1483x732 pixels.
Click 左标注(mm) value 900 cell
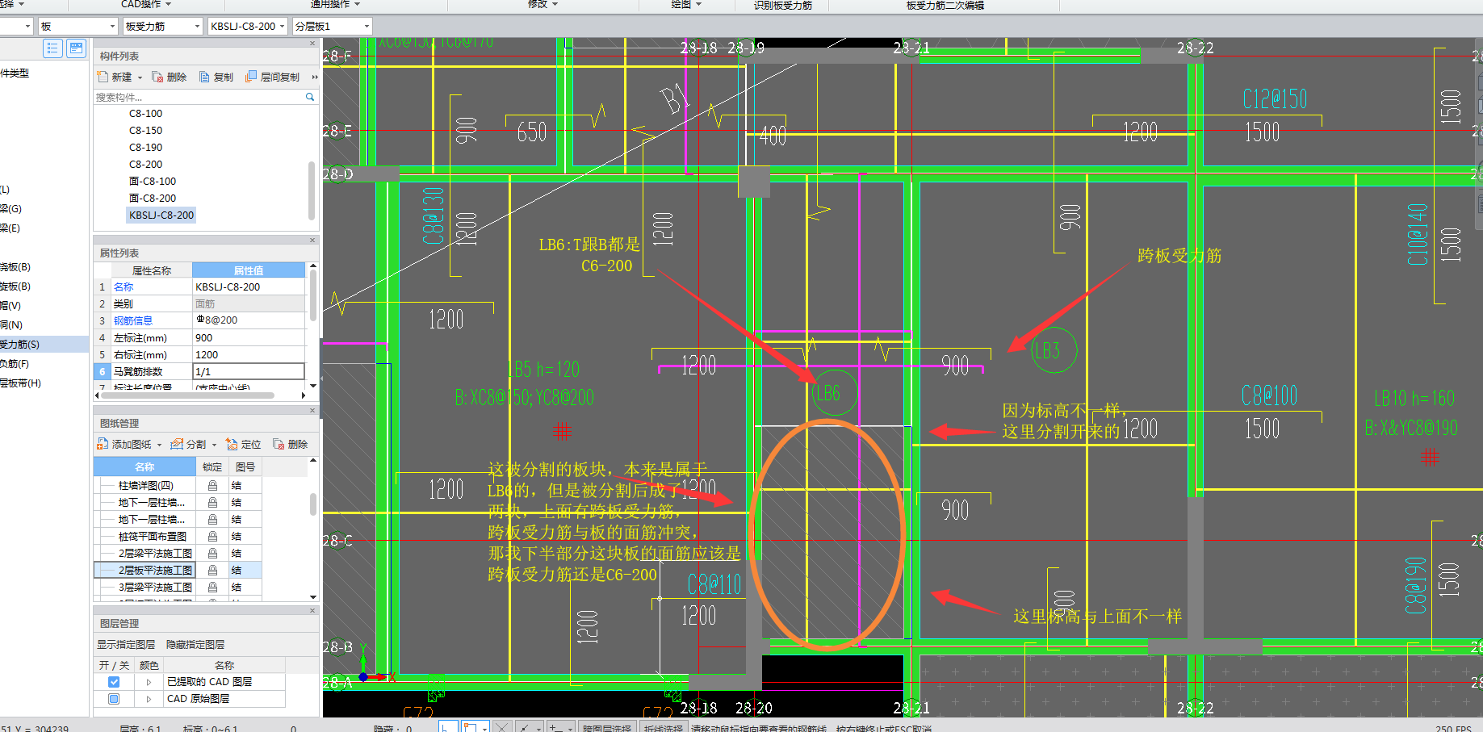coord(249,337)
